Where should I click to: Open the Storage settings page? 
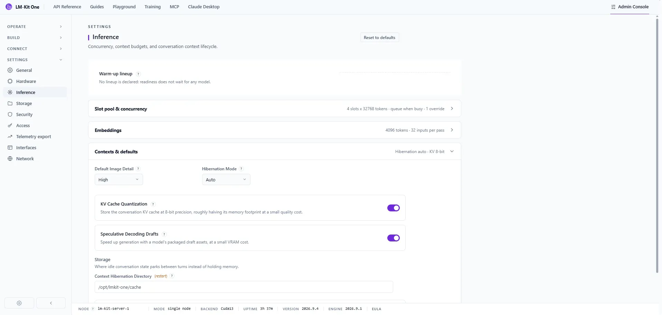click(35, 103)
